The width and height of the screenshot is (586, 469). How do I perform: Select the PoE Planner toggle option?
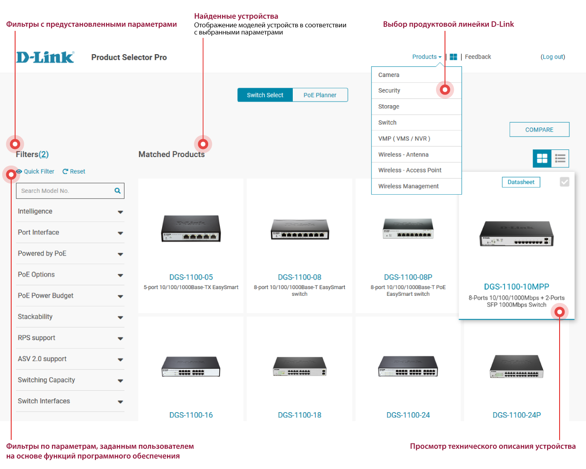click(x=320, y=95)
